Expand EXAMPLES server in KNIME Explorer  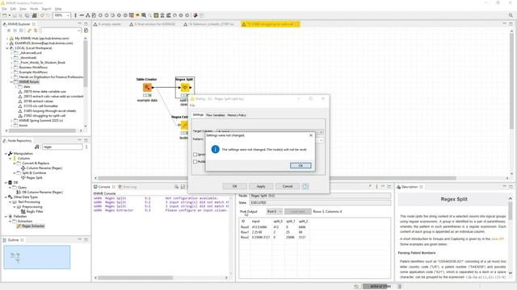[x=7, y=43]
